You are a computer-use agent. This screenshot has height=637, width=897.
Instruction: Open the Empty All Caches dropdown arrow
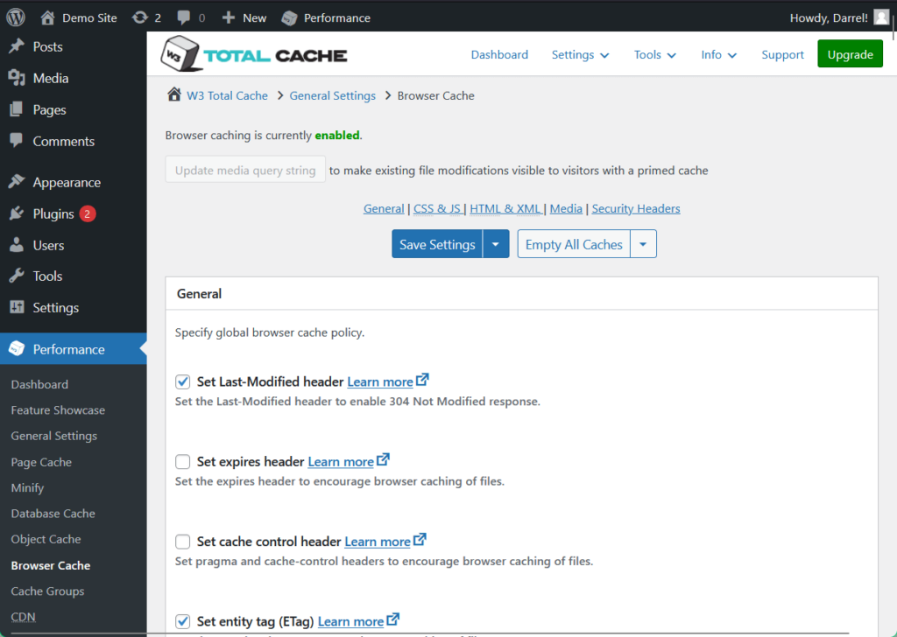(x=643, y=244)
